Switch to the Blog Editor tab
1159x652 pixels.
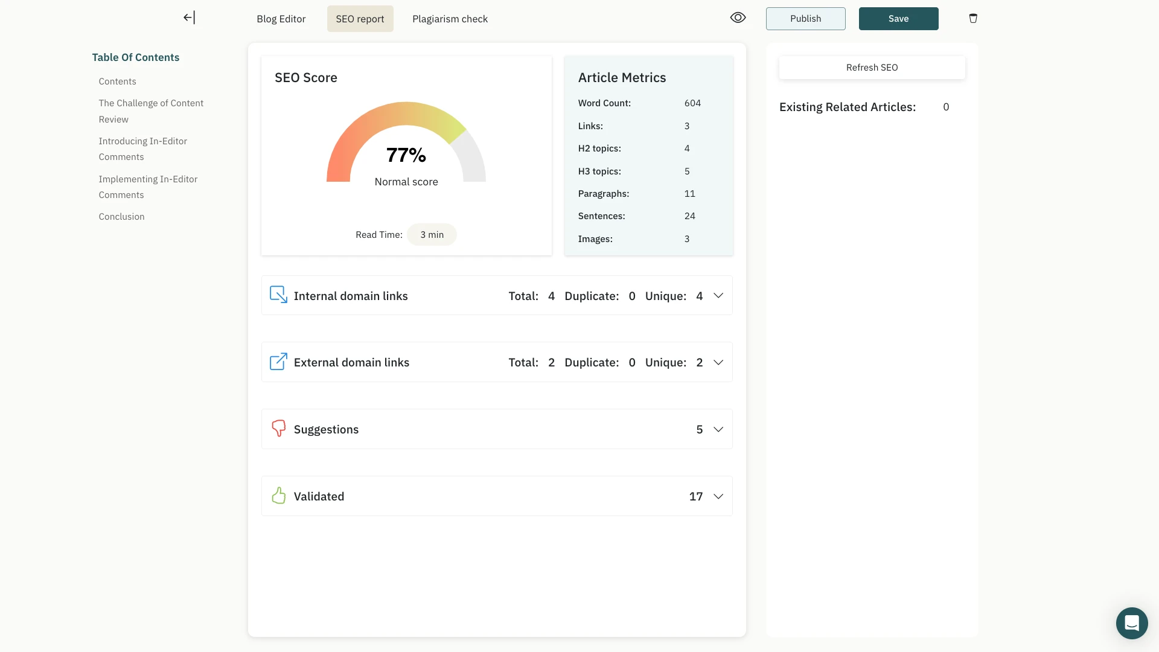tap(281, 19)
